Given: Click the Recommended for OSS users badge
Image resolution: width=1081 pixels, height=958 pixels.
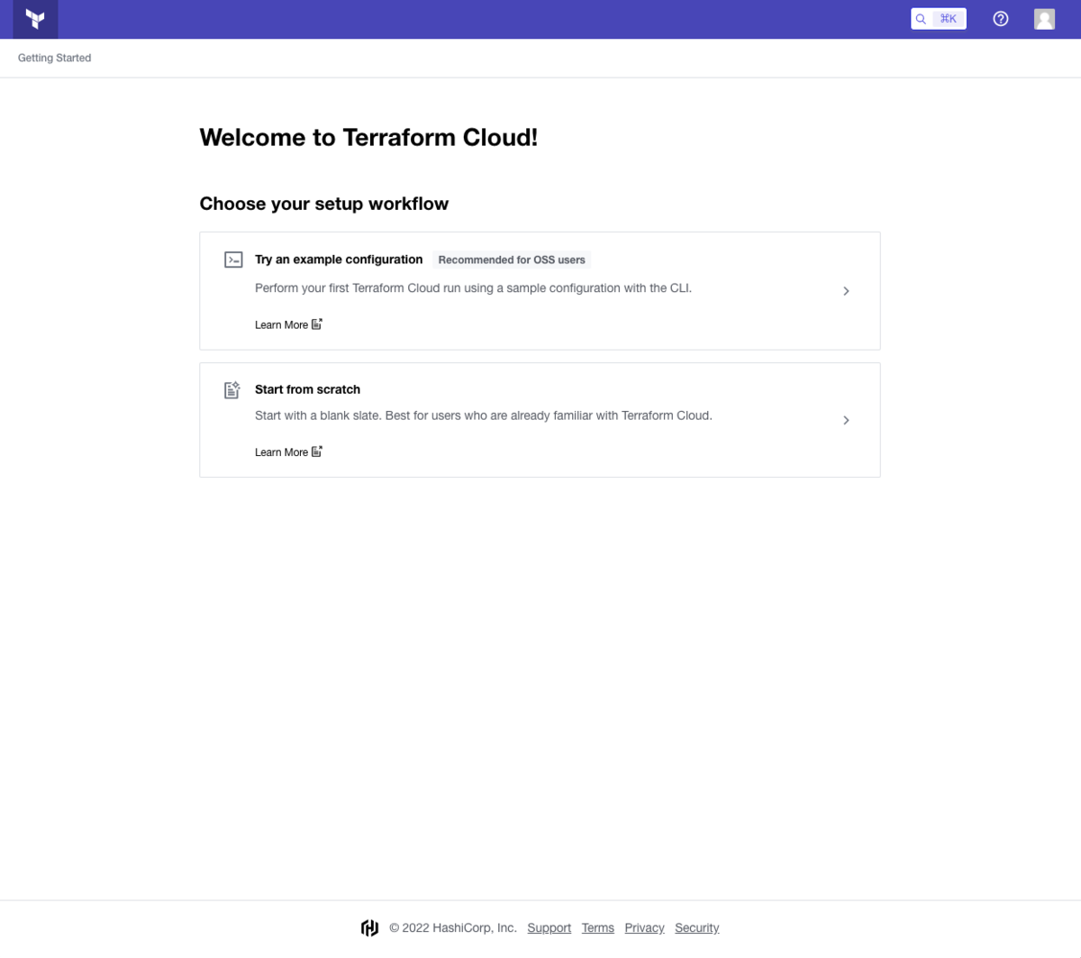Looking at the screenshot, I should 512,260.
